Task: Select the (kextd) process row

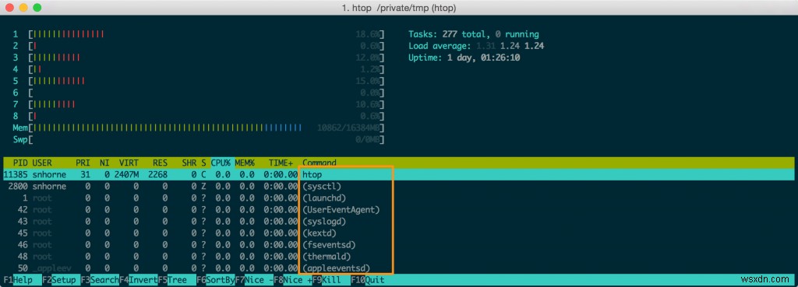Action: tap(399, 233)
